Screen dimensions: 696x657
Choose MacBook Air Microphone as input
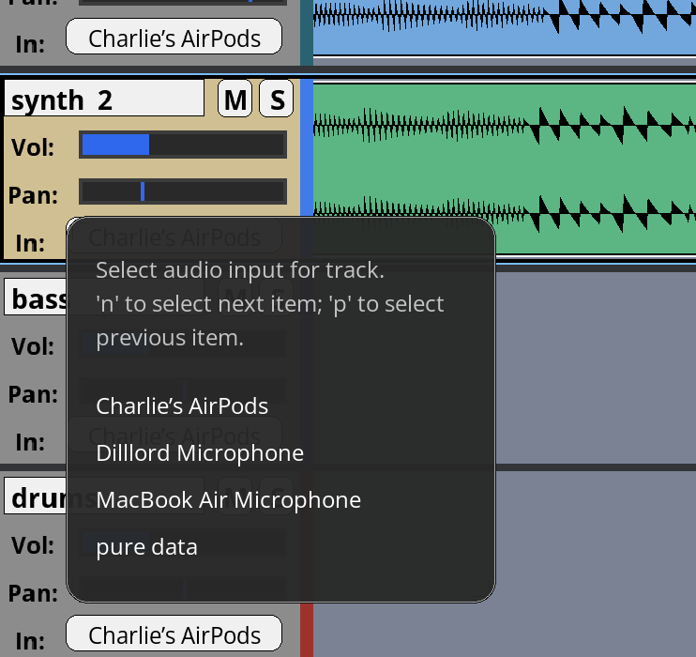229,500
